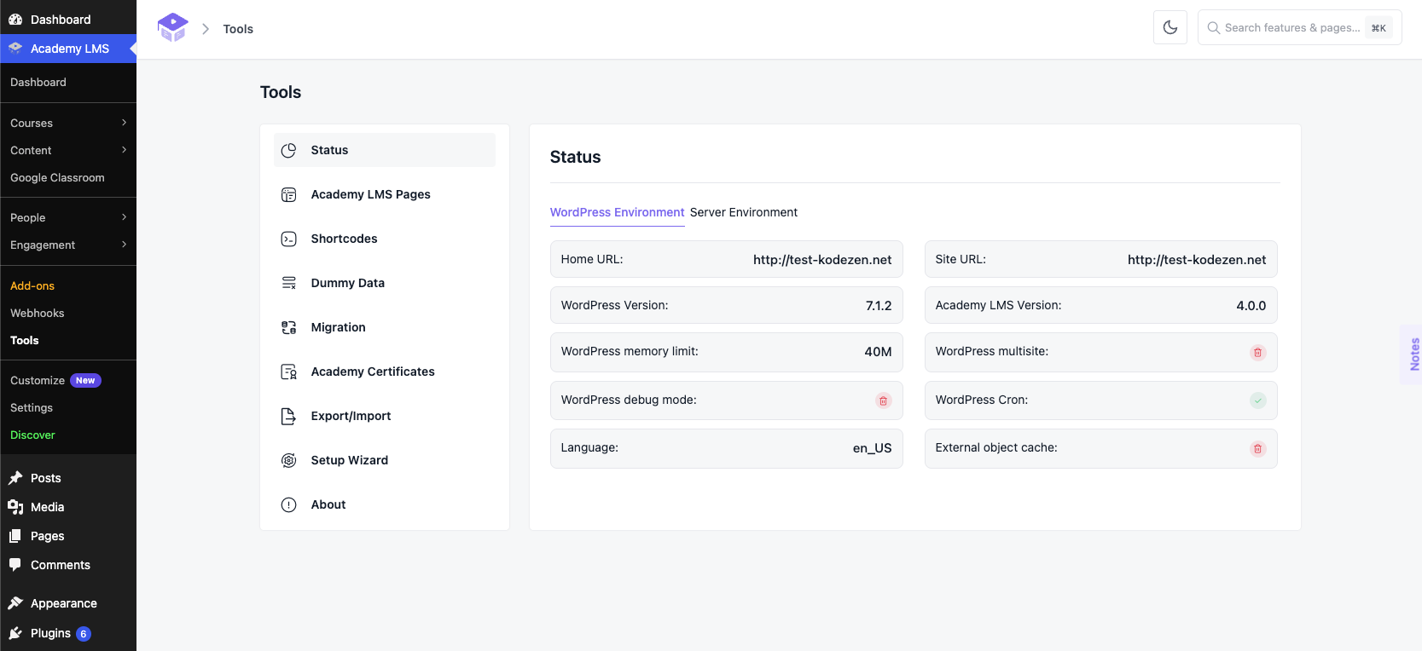Open Customize with New badge
The image size is (1422, 651).
tap(55, 380)
